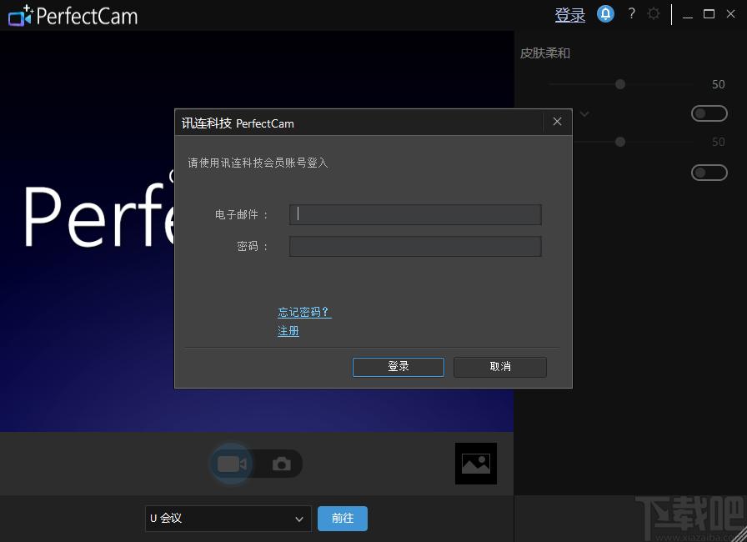This screenshot has width=747, height=542.
Task: Expand the chevron in side panel
Action: pyautogui.click(x=584, y=114)
